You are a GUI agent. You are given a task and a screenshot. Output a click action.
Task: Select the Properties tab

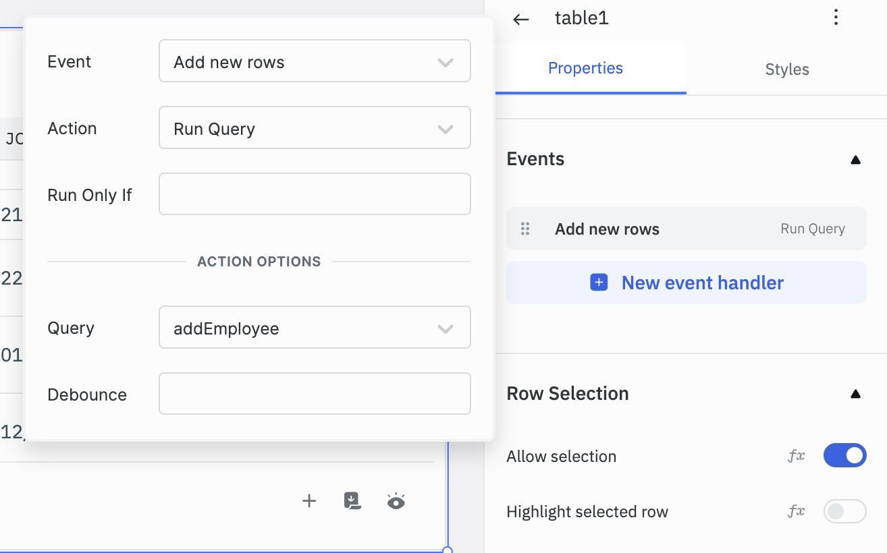(585, 69)
